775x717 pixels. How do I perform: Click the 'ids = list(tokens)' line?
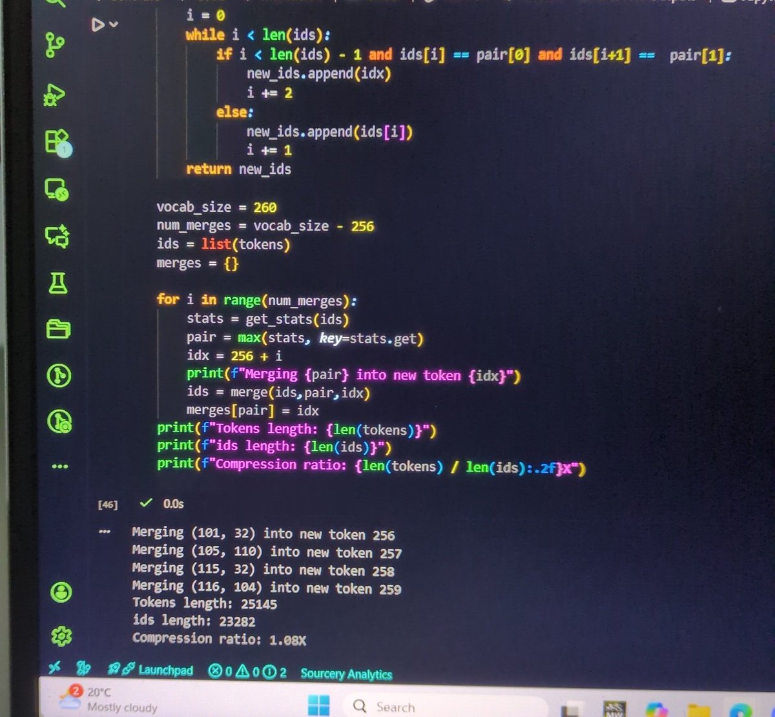pyautogui.click(x=223, y=244)
